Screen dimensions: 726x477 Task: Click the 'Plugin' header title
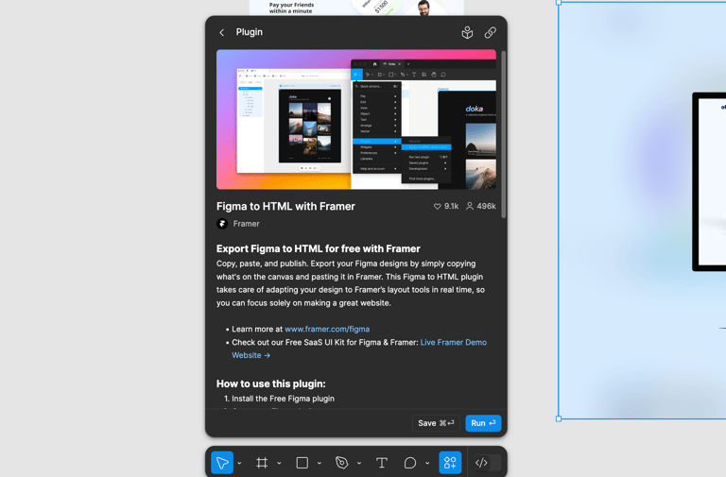pos(250,32)
